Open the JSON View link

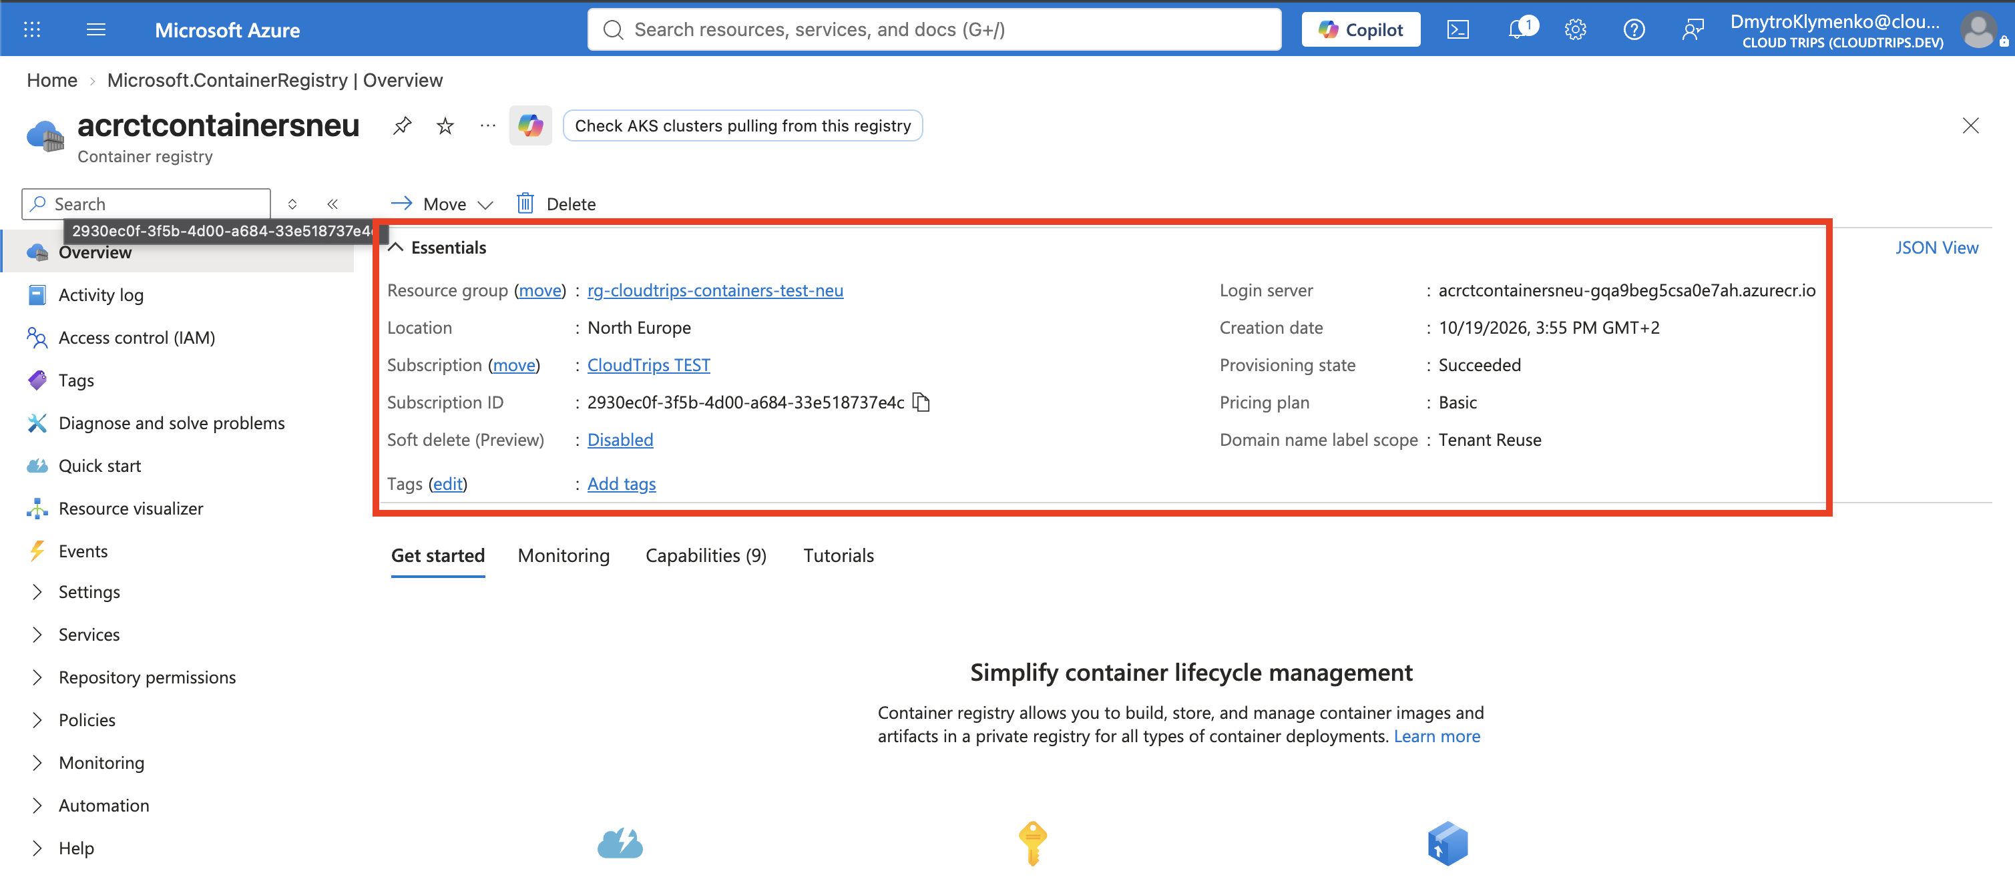(1937, 248)
